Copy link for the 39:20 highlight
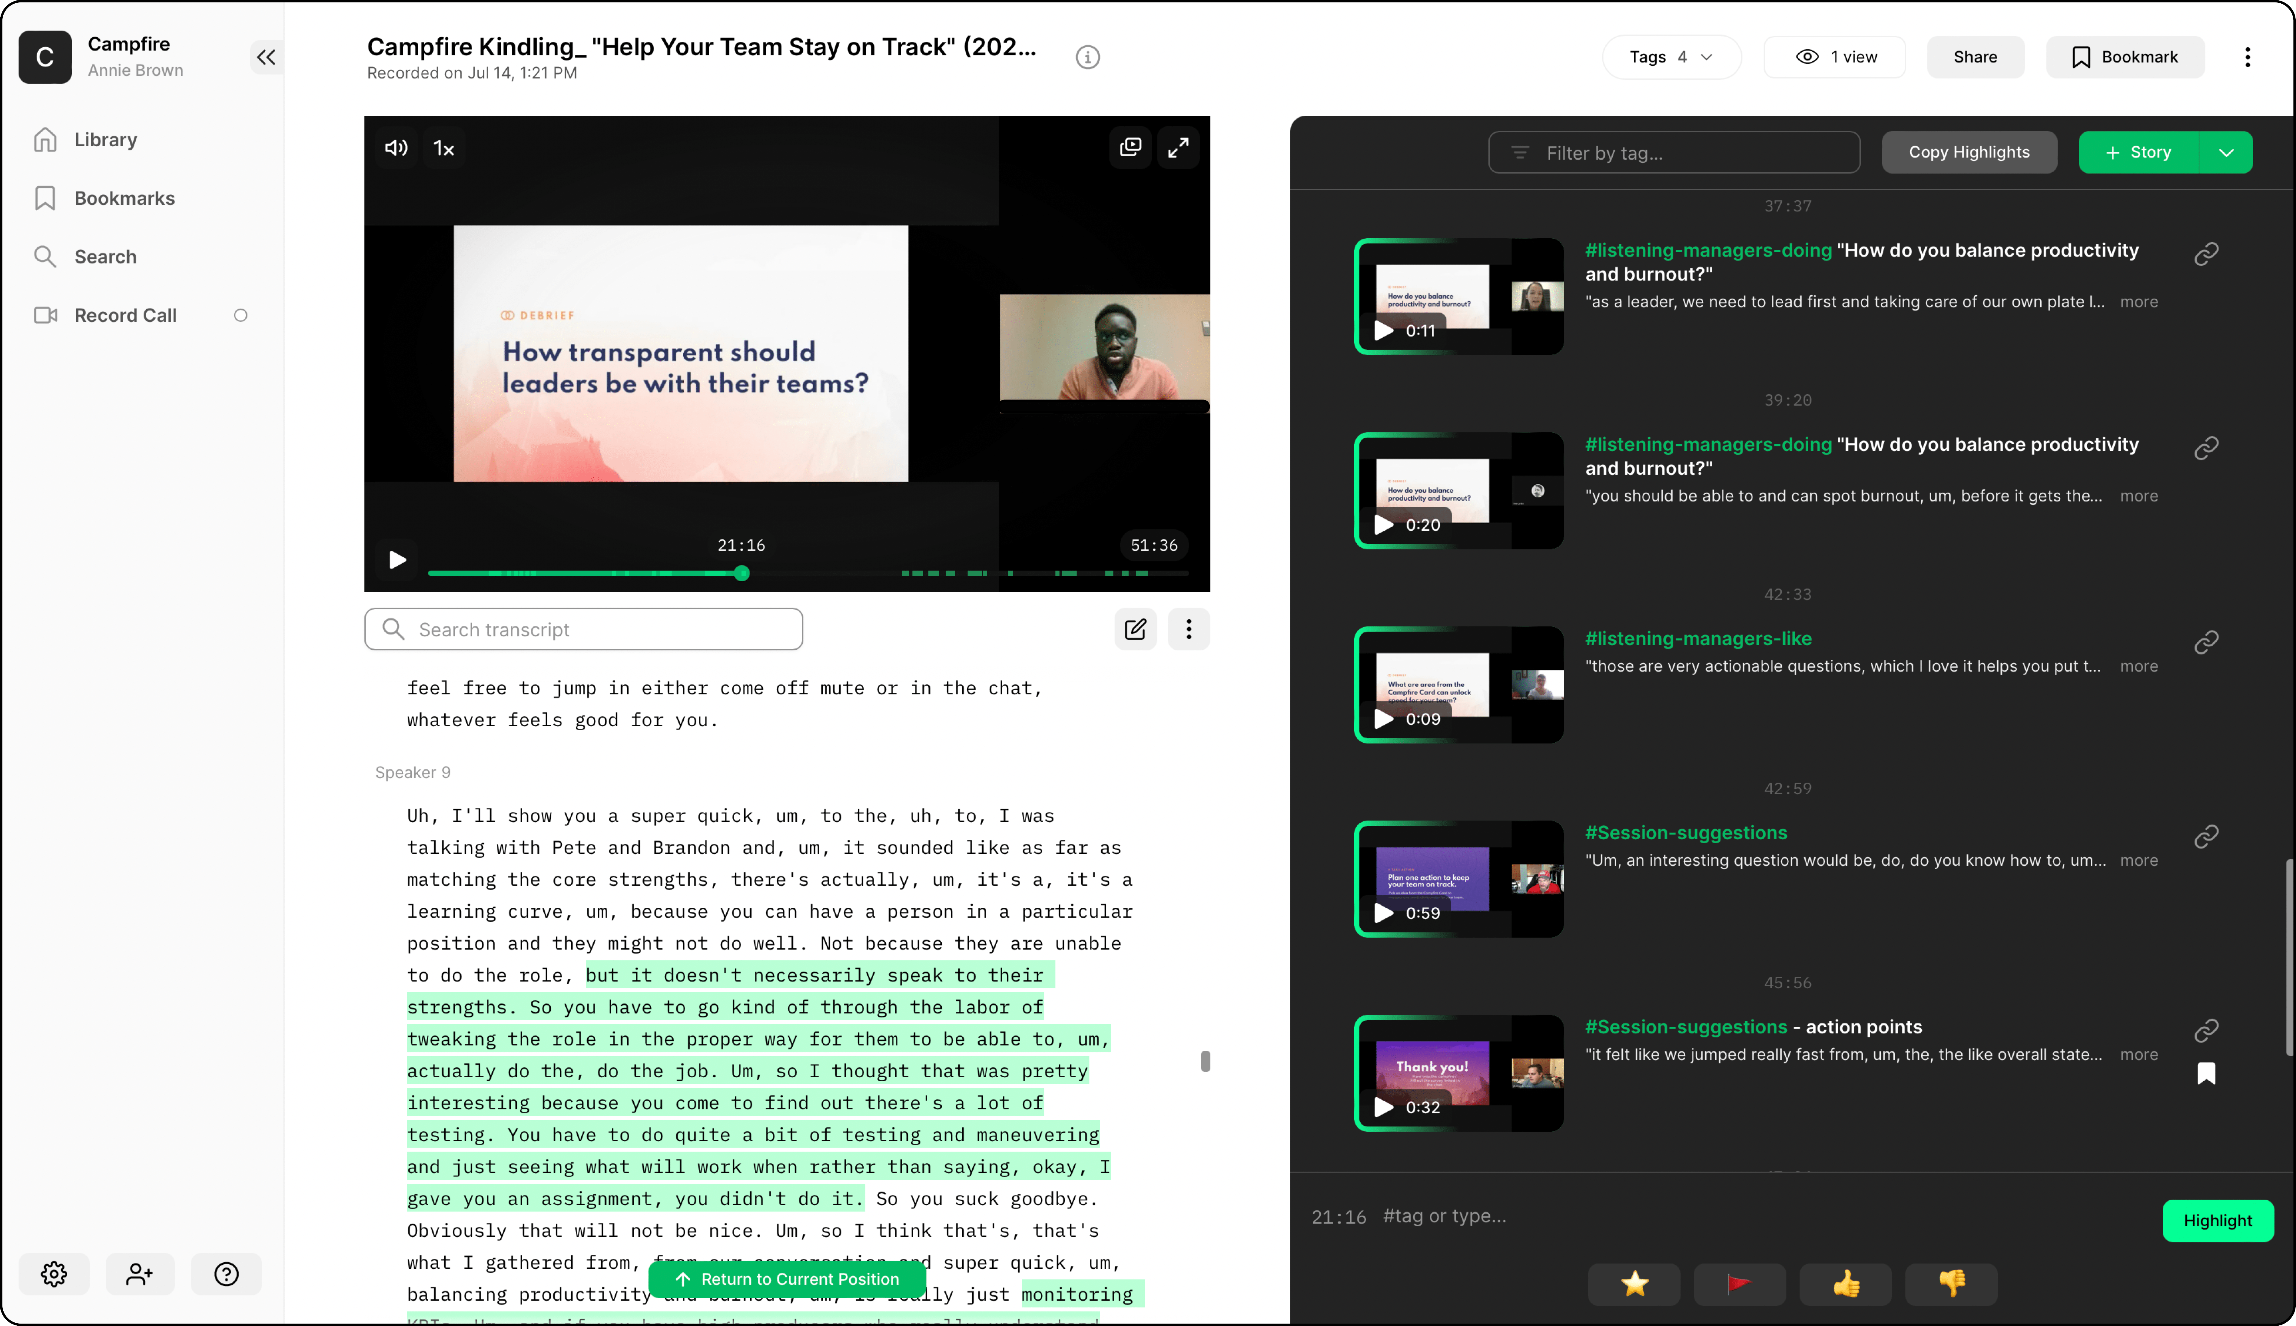Image resolution: width=2296 pixels, height=1326 pixels. click(2206, 448)
